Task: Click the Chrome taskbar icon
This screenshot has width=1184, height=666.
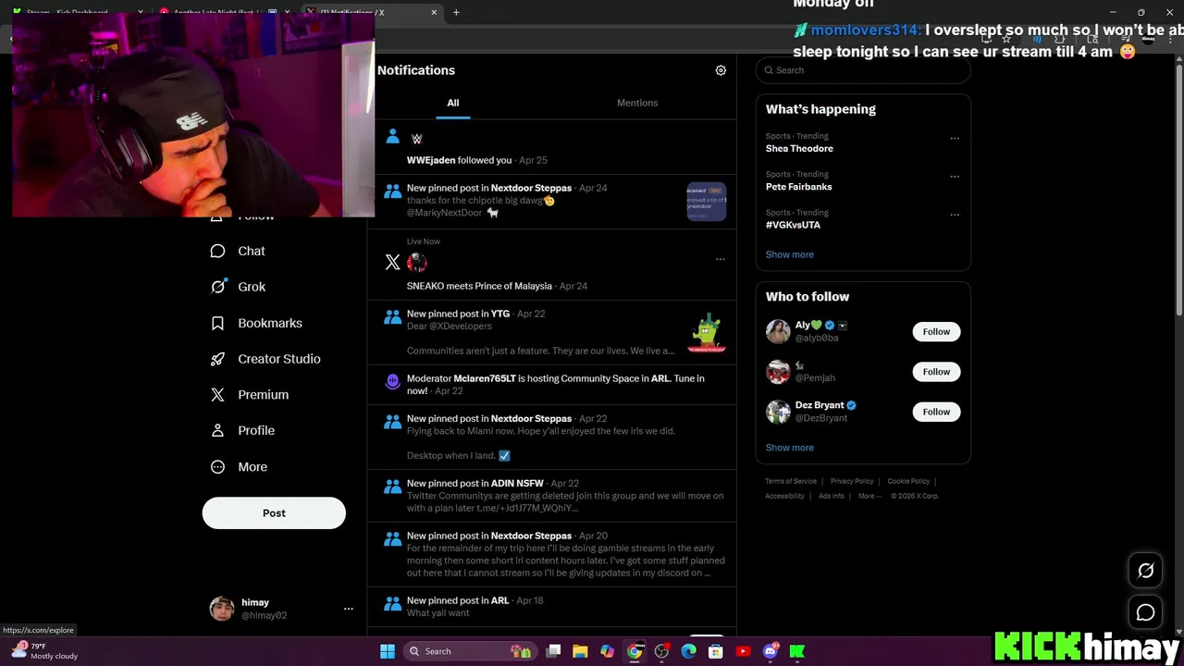Action: (635, 651)
